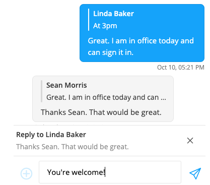This screenshot has width=210, height=185.
Task: Click the Oct 10, 05:21 PM timestamp
Action: [181, 68]
